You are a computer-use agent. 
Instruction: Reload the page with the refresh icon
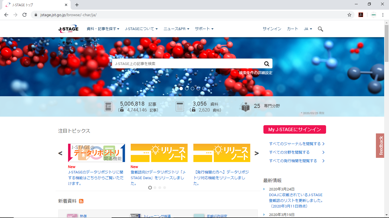[24, 15]
